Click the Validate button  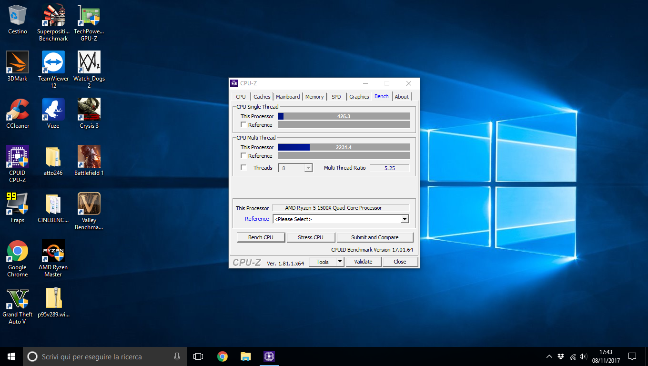363,262
